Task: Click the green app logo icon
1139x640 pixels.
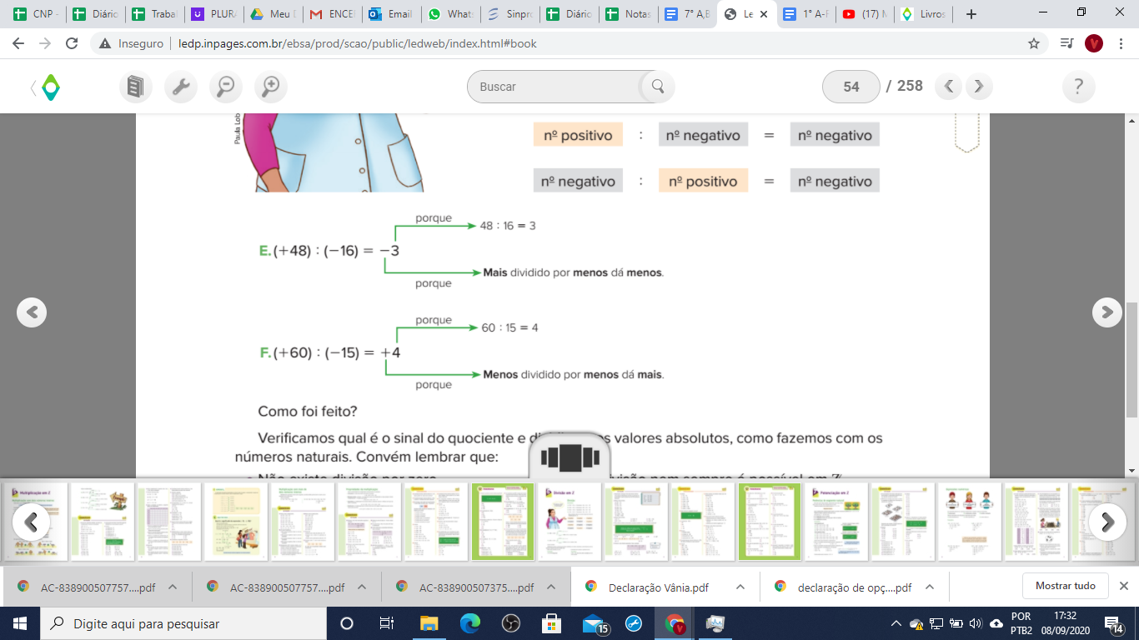Action: point(51,87)
